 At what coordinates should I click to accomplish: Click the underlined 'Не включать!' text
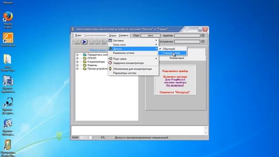pos(175,85)
